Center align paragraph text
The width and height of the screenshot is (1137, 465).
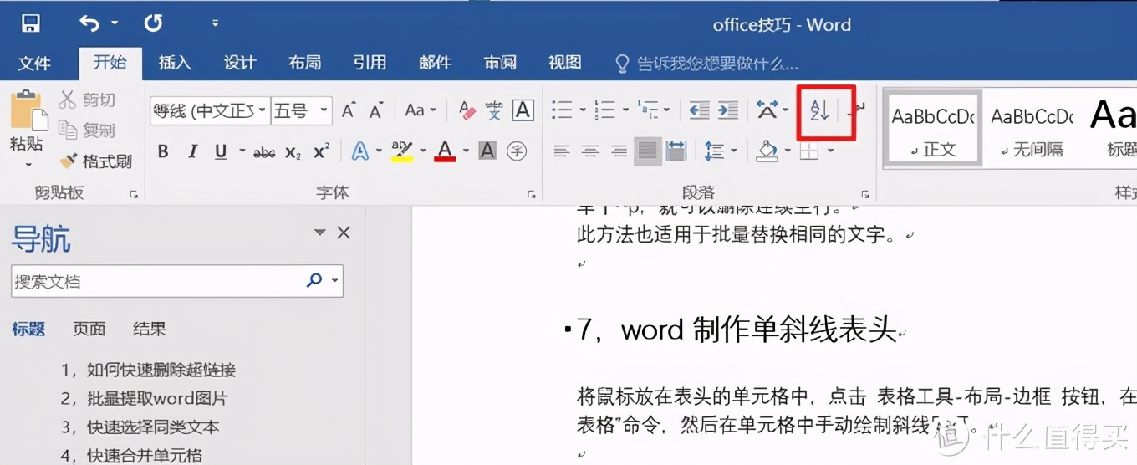[x=591, y=151]
